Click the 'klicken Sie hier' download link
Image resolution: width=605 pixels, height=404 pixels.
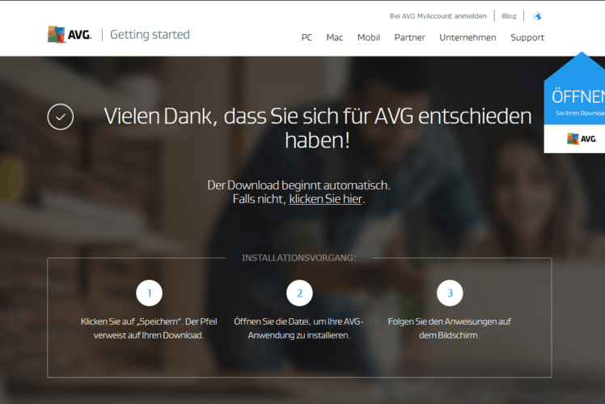point(326,199)
